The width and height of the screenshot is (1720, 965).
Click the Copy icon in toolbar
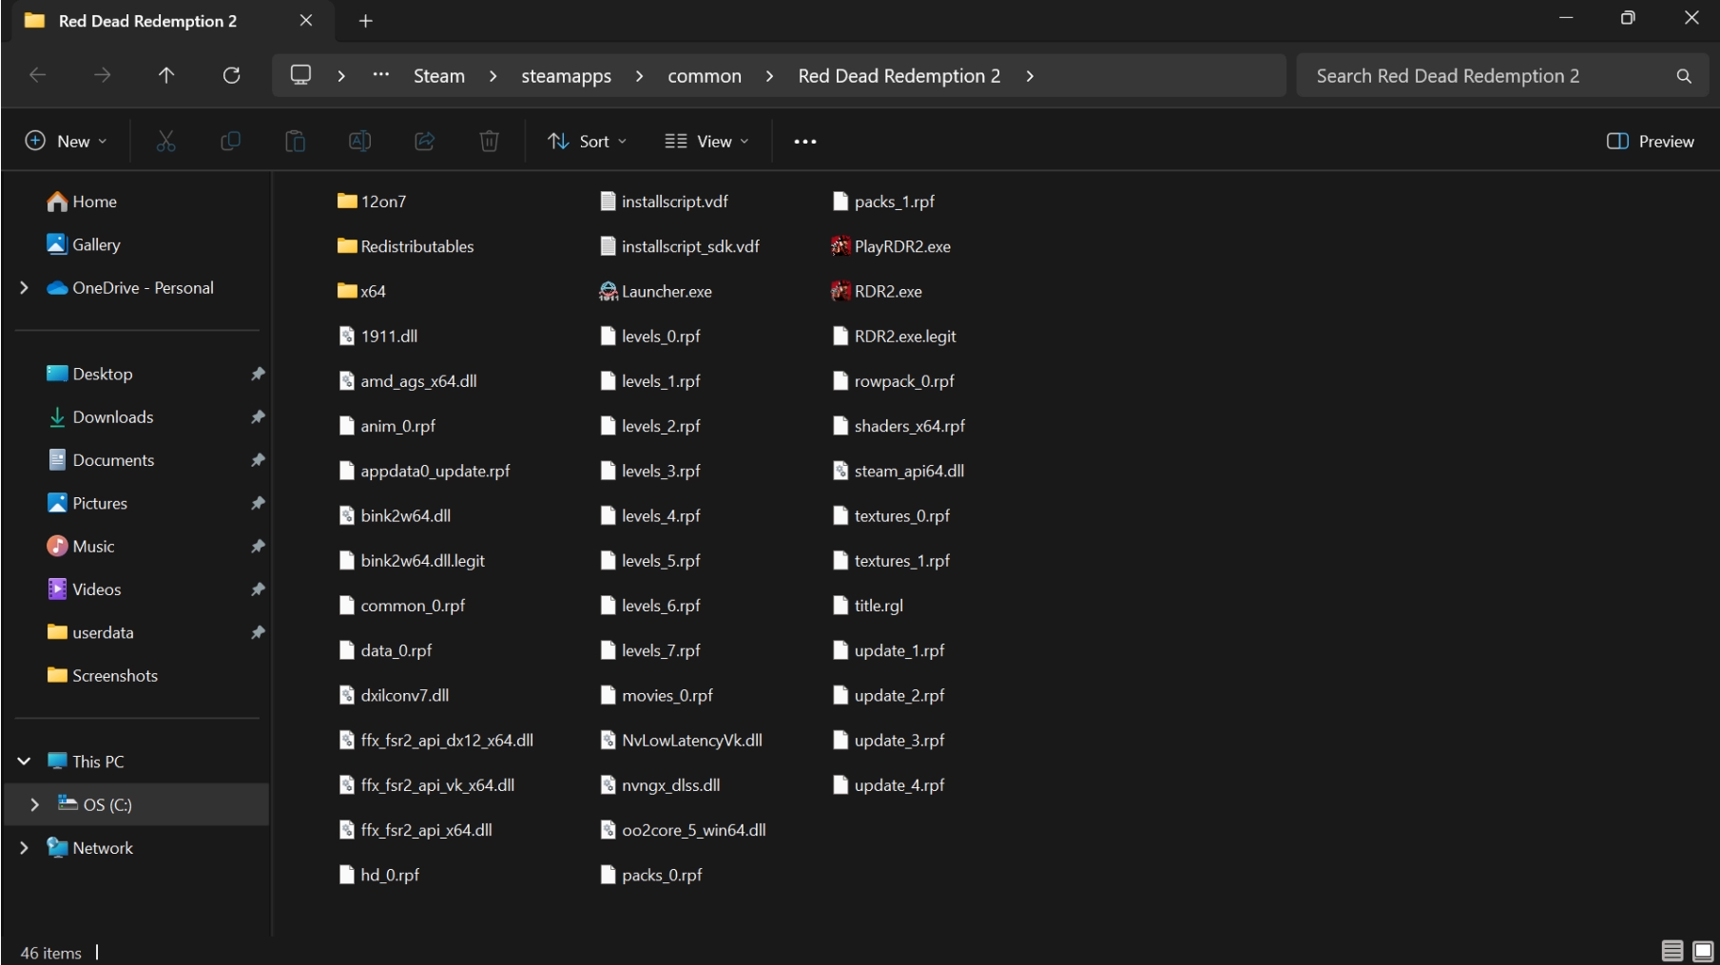(x=230, y=141)
